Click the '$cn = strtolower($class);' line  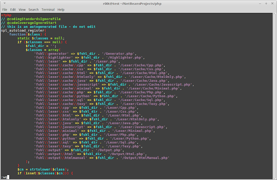[43, 169]
